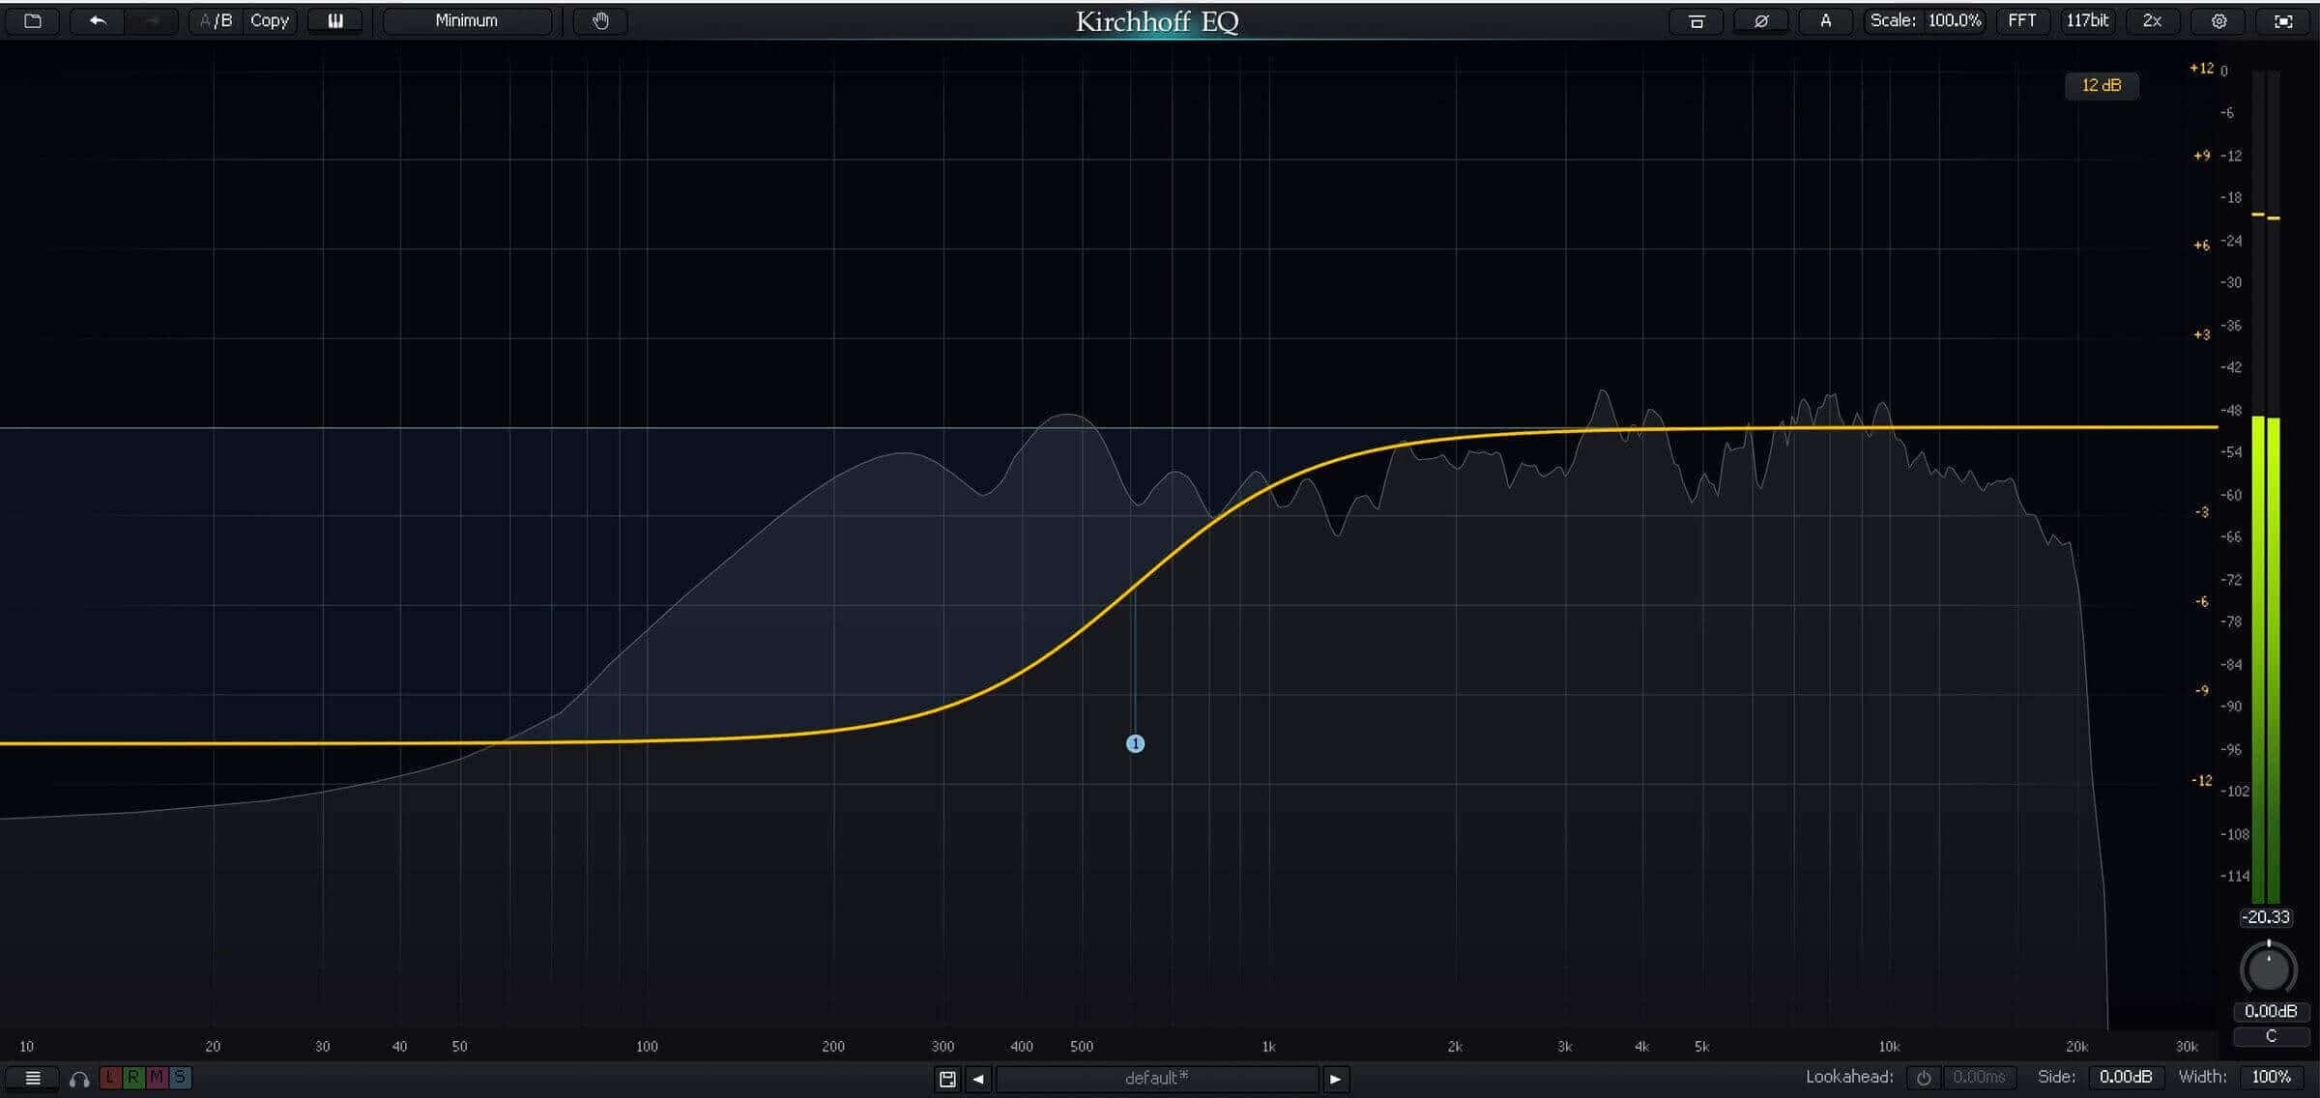
Task: Change the 2x oversampling setting
Action: point(2152,21)
